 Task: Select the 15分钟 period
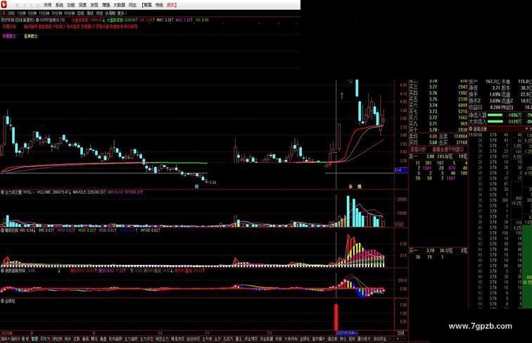click(x=44, y=13)
